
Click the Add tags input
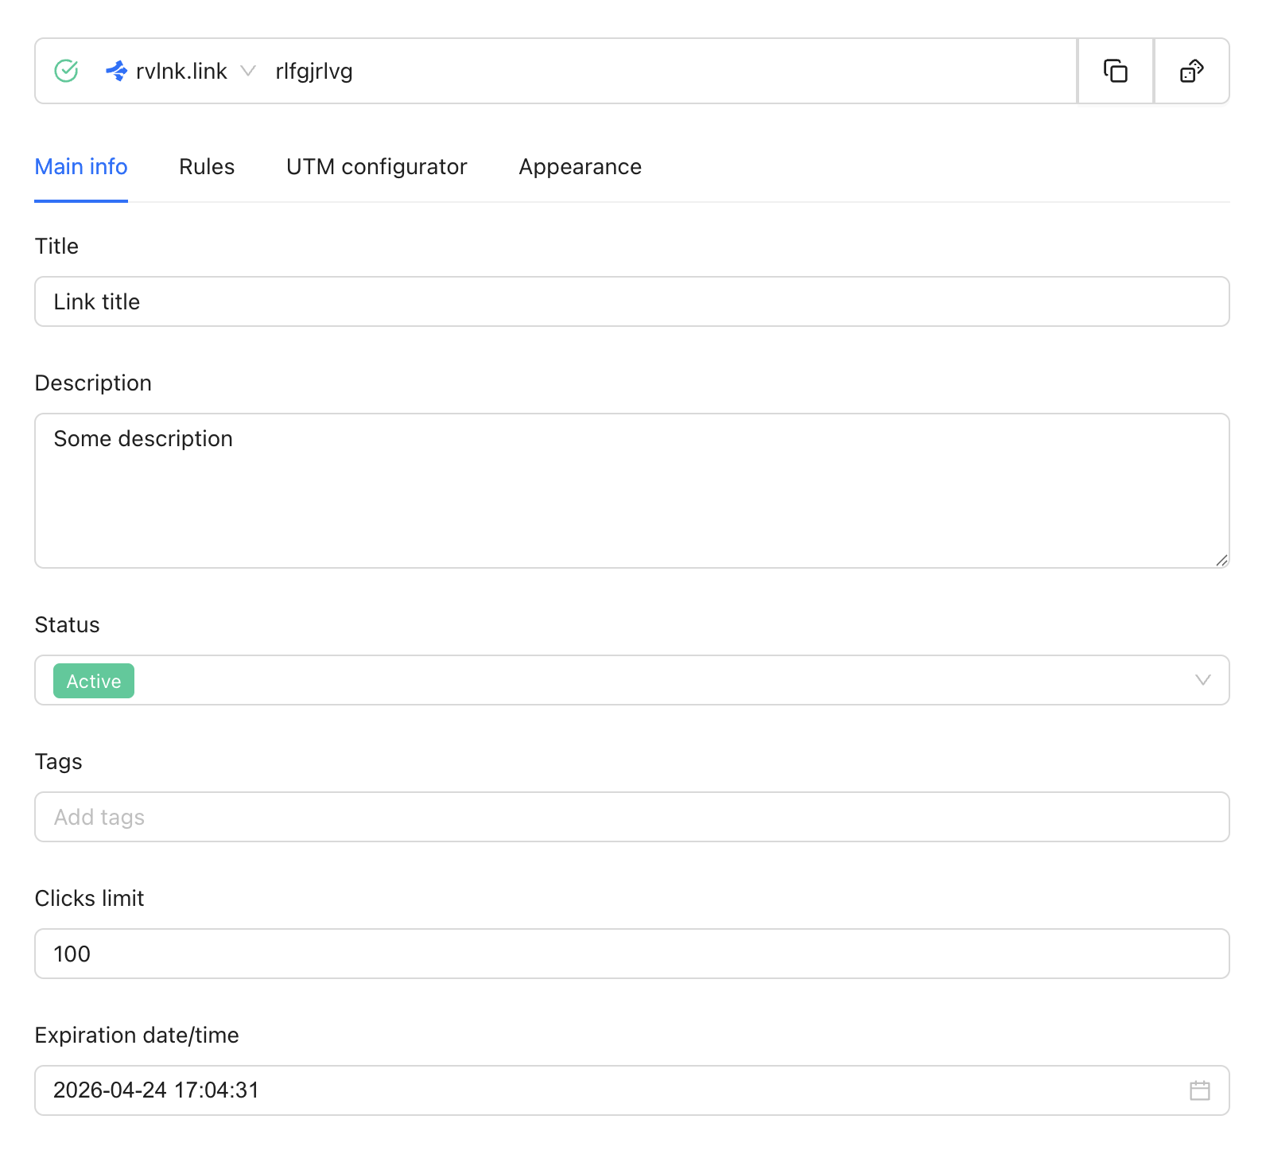[632, 817]
